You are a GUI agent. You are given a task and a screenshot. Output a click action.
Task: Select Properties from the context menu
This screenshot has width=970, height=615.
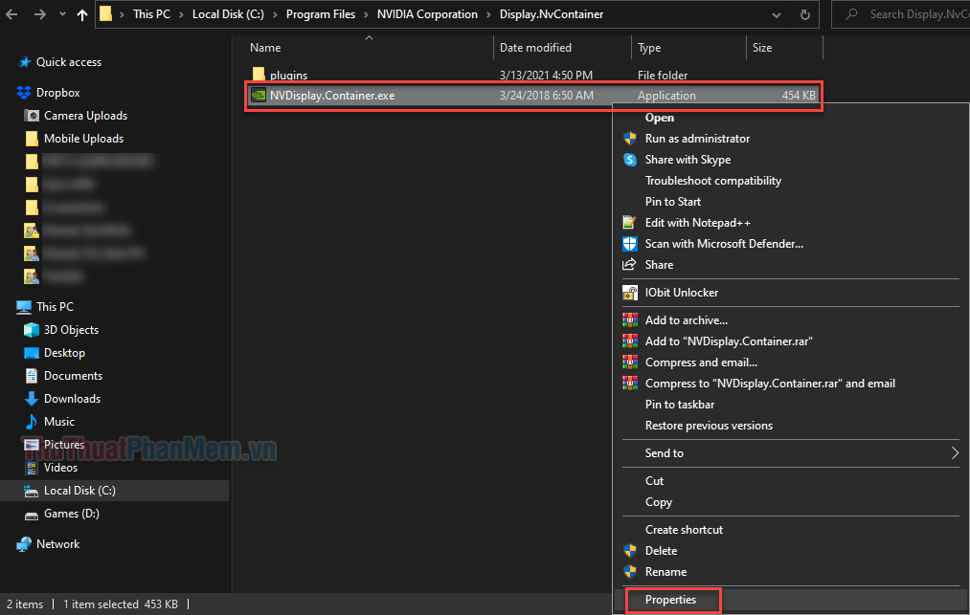coord(672,600)
